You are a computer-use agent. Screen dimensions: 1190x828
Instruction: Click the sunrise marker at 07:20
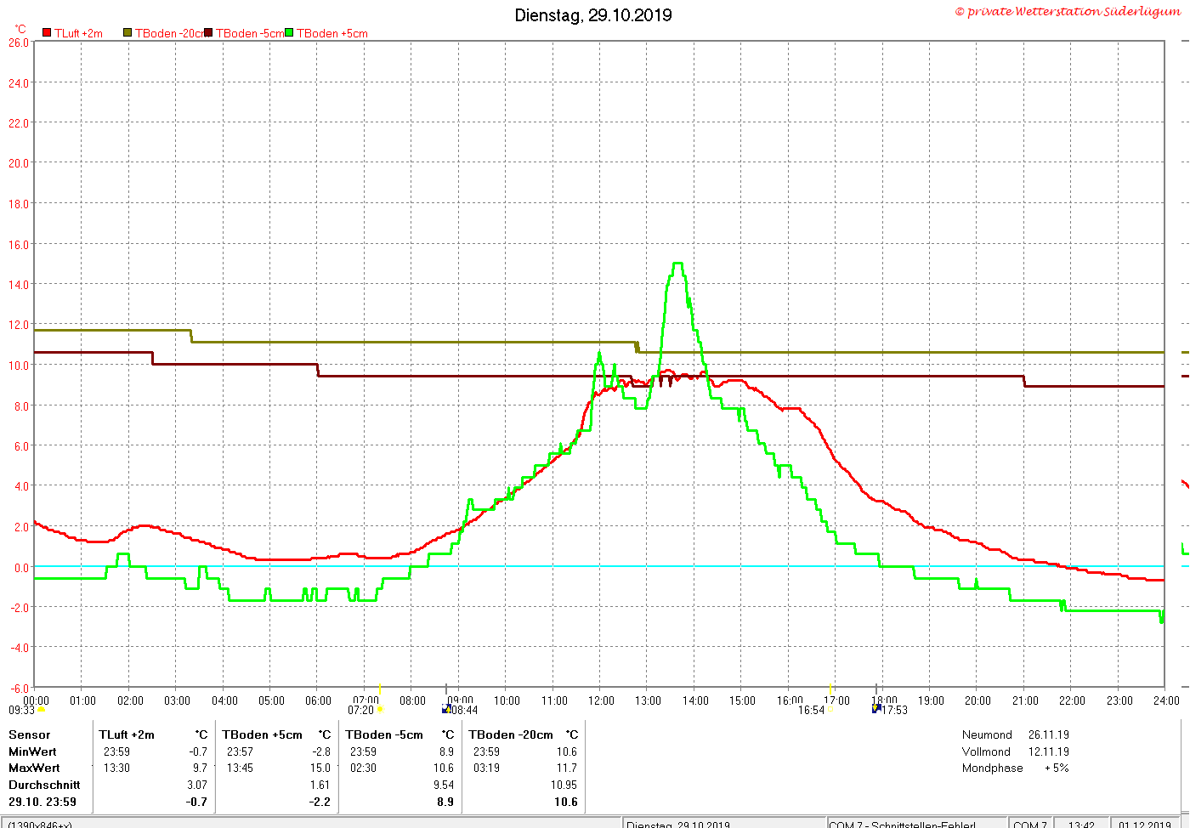pos(380,710)
